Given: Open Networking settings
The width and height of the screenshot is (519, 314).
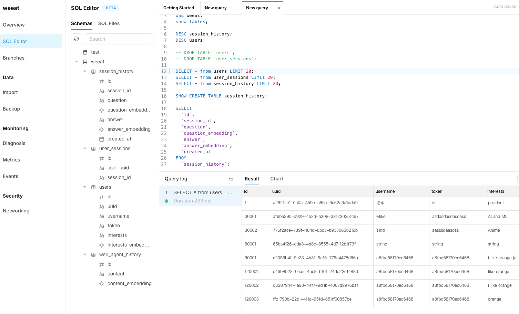Looking at the screenshot, I should (16, 211).
